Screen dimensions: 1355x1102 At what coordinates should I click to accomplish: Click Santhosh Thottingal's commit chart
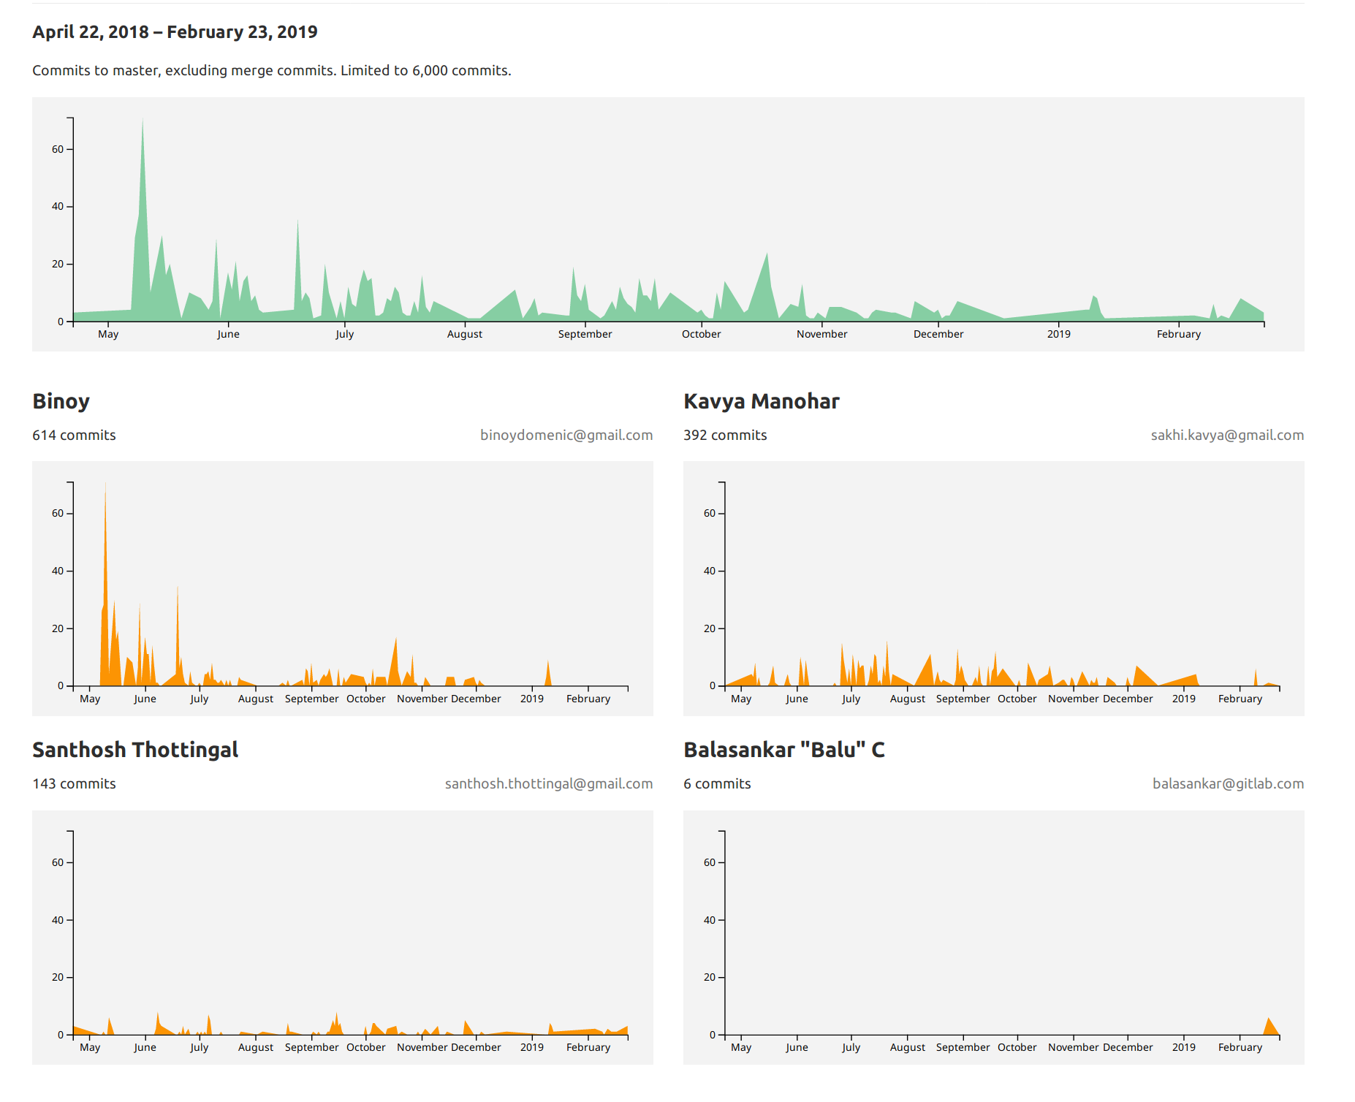point(343,938)
